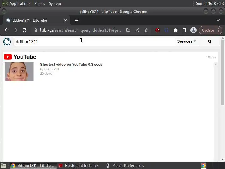225x169 pixels.
Task: Open the System menu
Action: pos(55,3)
